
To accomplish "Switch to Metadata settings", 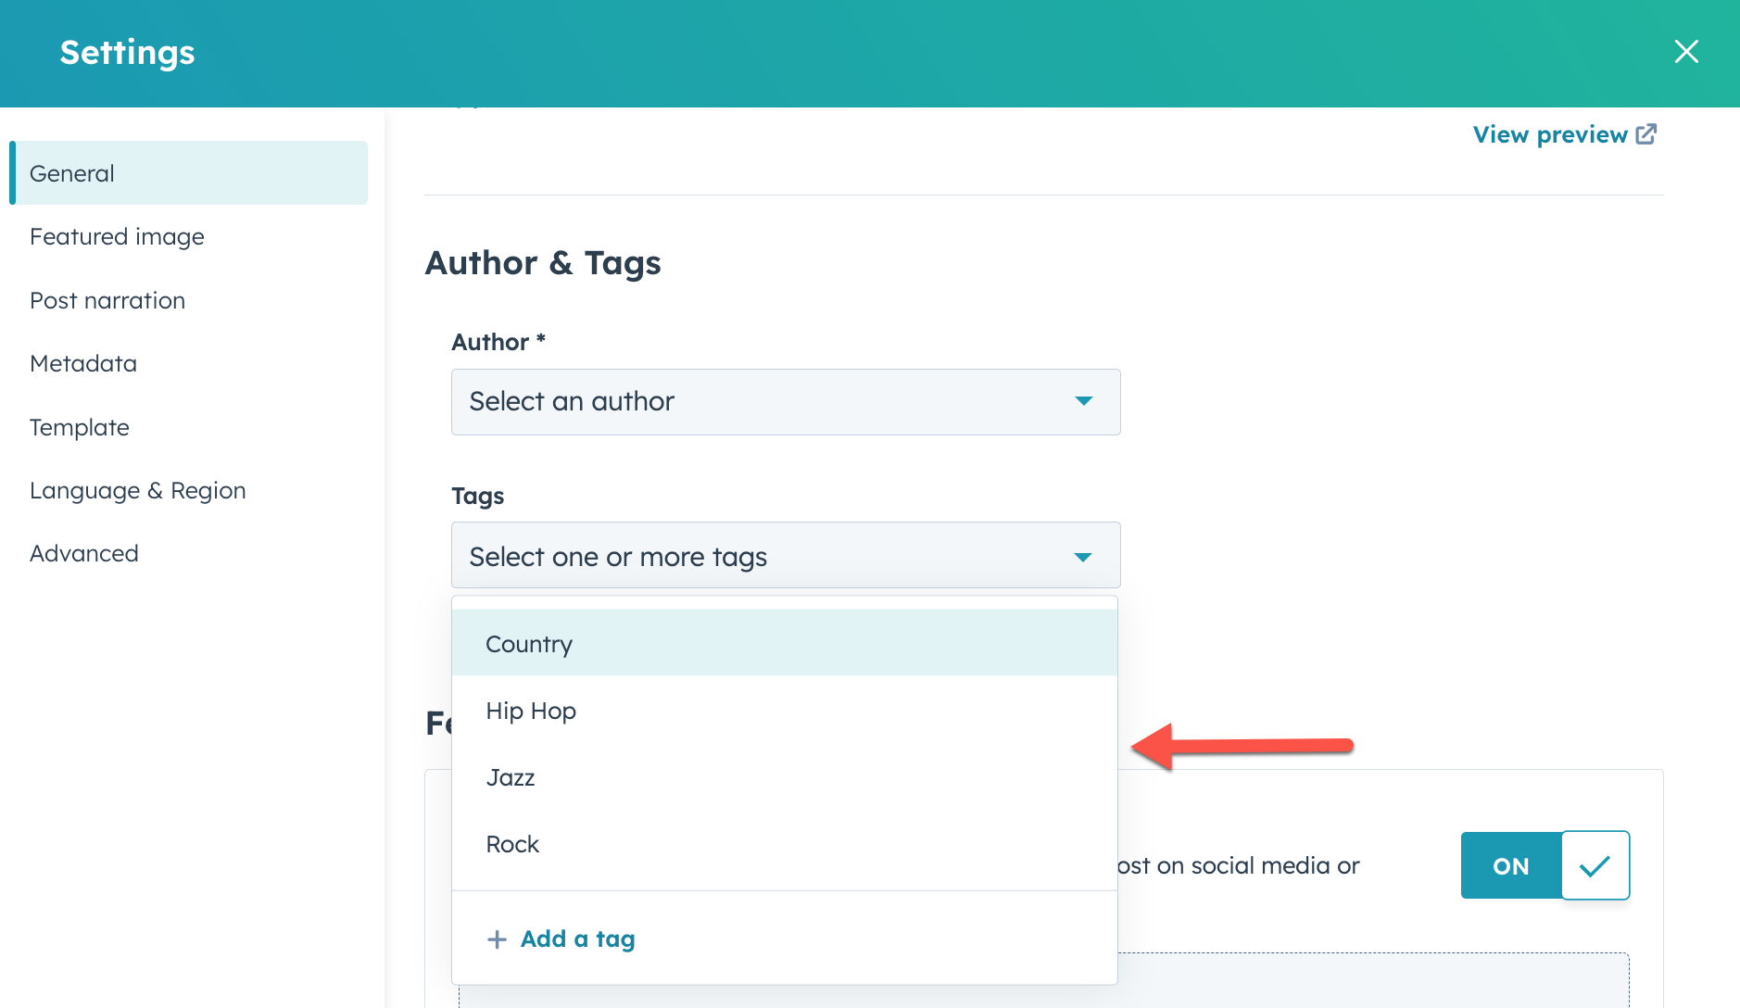I will 83,363.
